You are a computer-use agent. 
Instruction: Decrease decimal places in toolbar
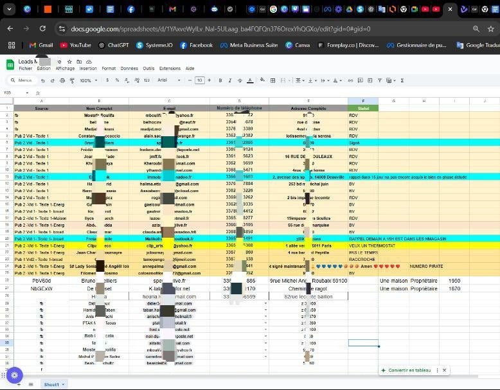point(127,80)
